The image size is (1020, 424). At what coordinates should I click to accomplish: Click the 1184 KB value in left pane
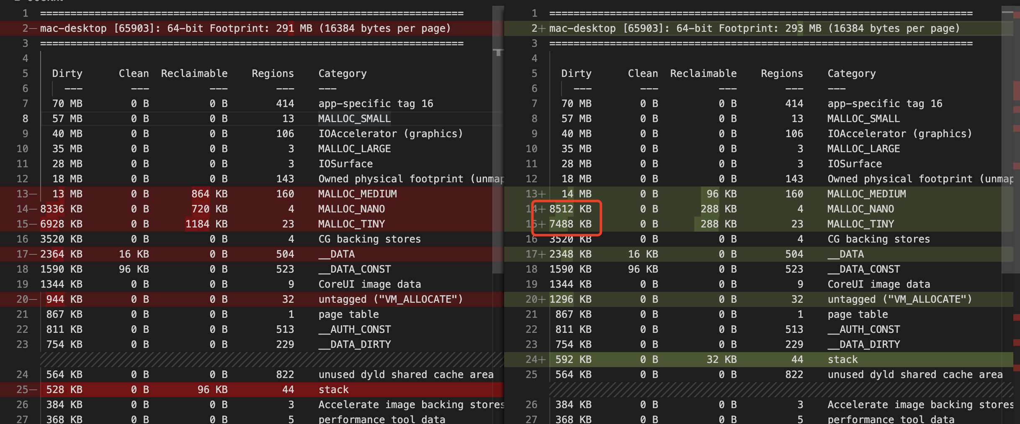pyautogui.click(x=206, y=224)
